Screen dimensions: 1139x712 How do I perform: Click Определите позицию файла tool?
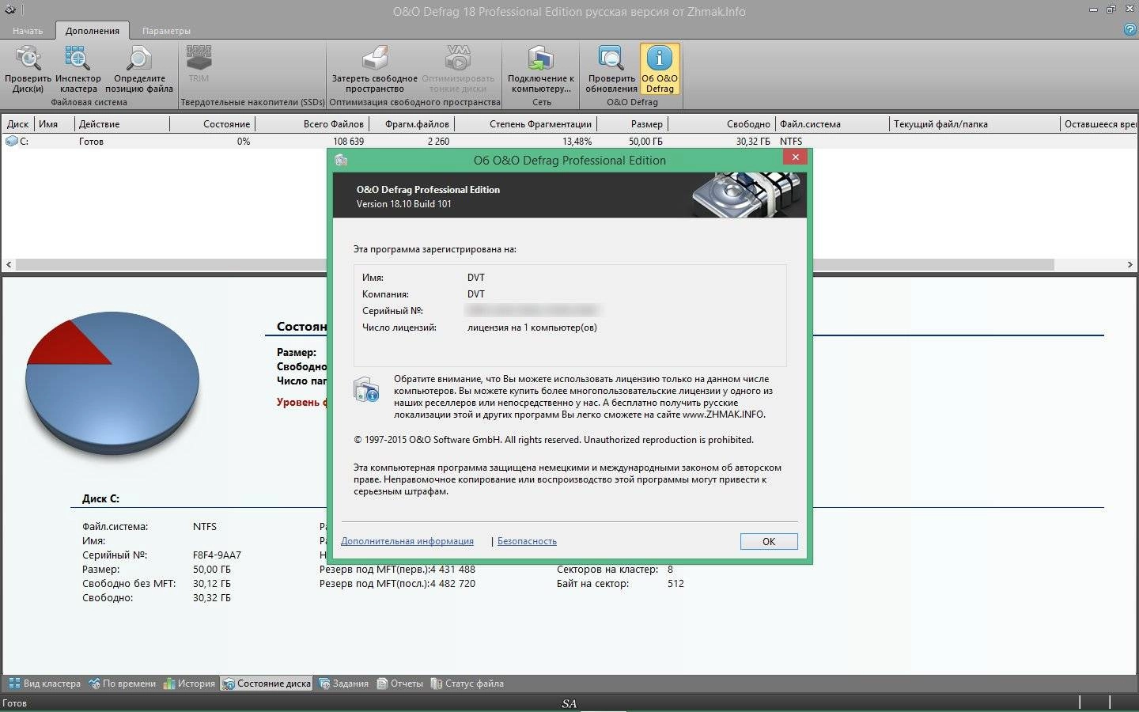coord(139,69)
